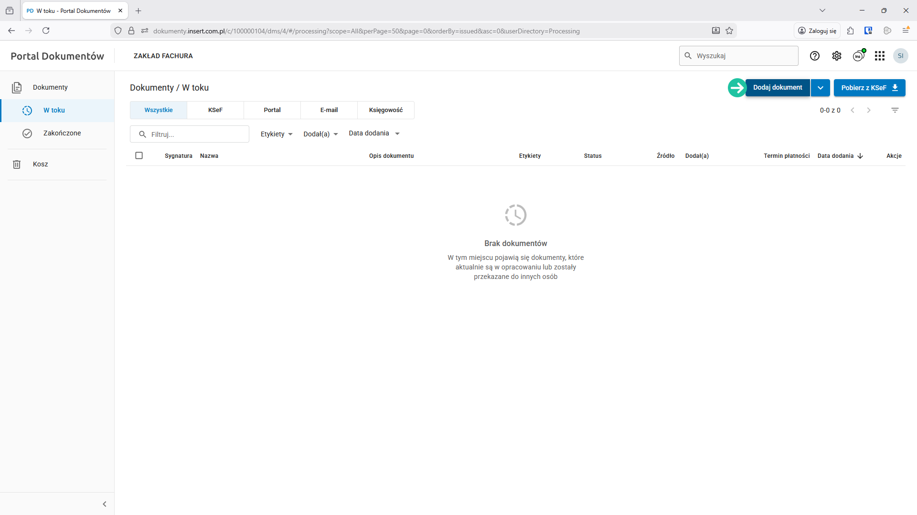Open the apps grid launcher icon
917x515 pixels.
pyautogui.click(x=880, y=56)
